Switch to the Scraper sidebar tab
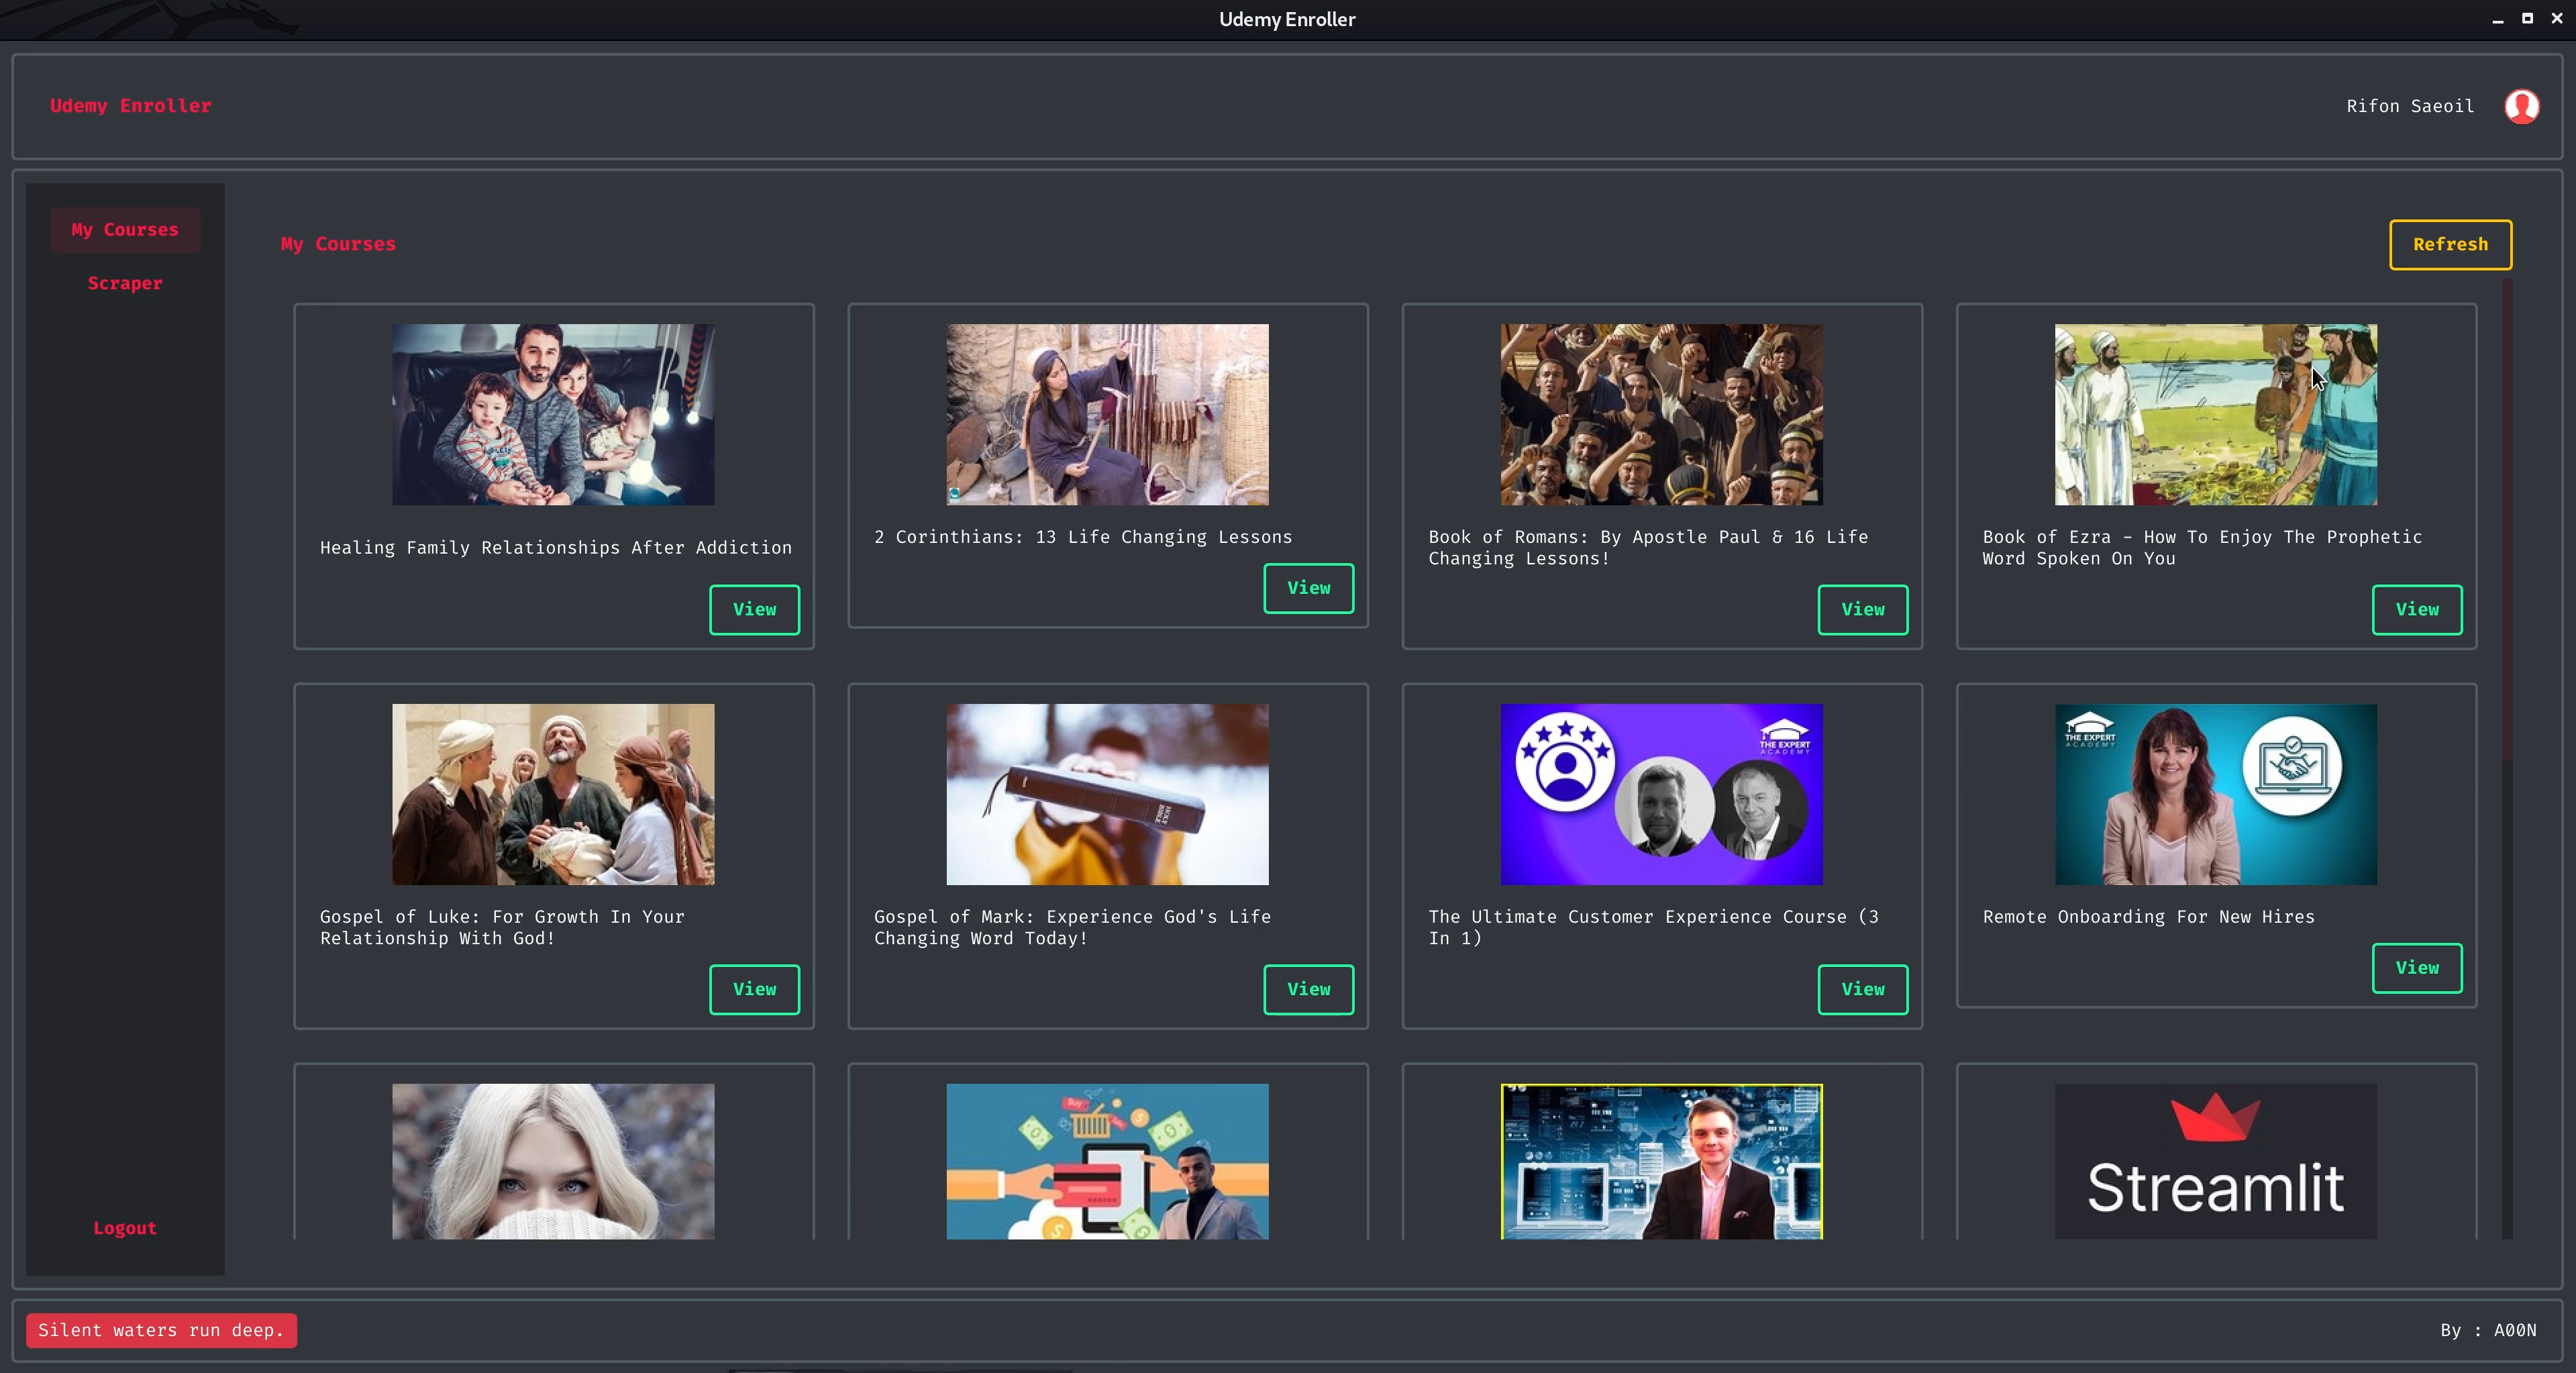2576x1373 pixels. coord(125,284)
